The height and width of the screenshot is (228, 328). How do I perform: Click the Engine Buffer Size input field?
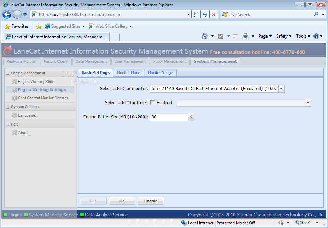tap(169, 117)
